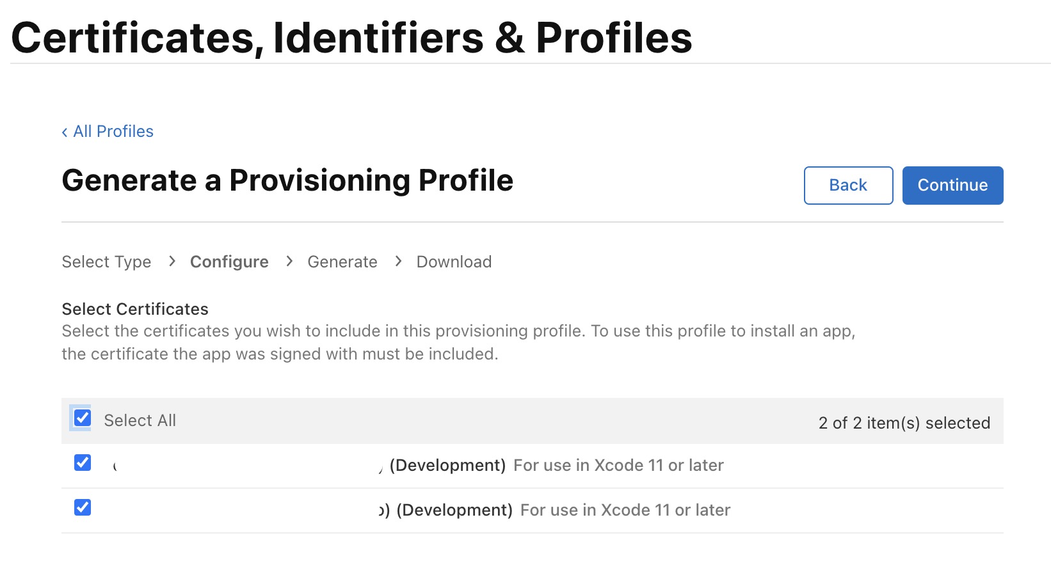This screenshot has width=1051, height=586.
Task: Click the first certificate's Development label
Action: 447,465
